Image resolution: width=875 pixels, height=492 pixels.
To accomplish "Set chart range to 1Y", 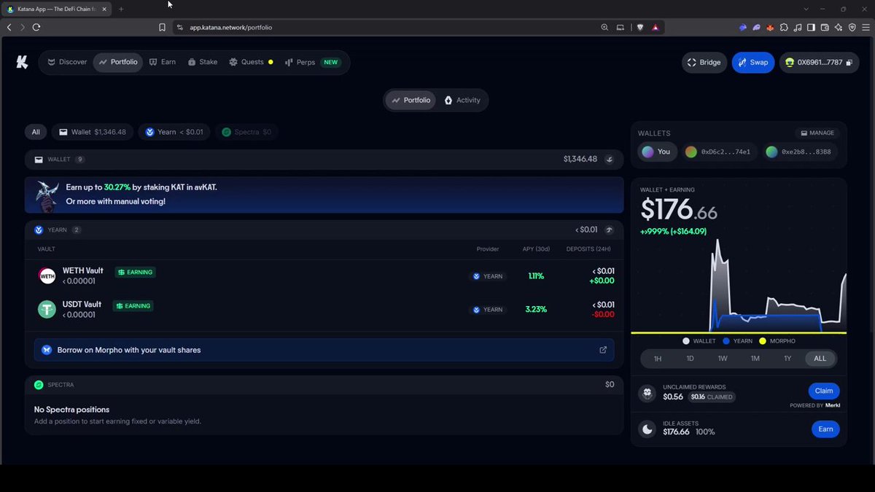I will coord(787,359).
